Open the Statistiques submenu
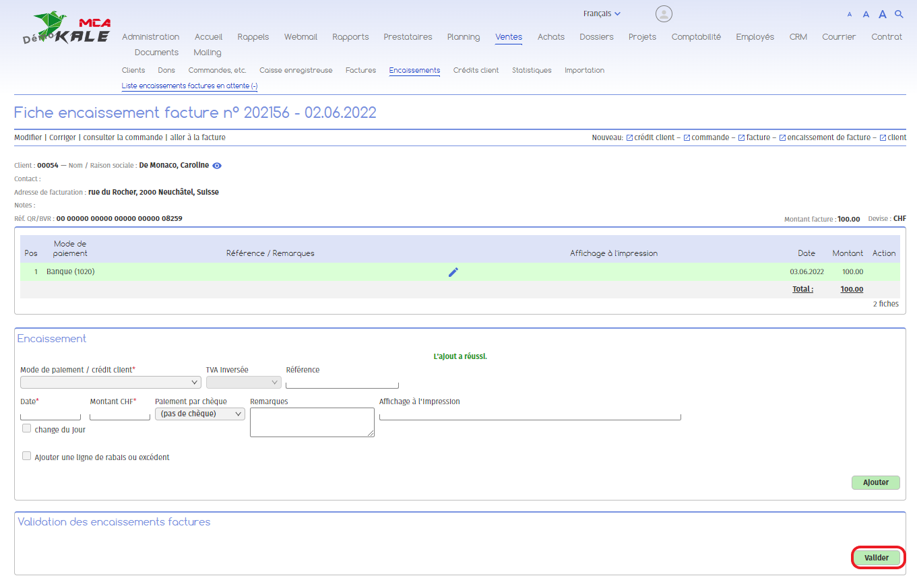 532,70
